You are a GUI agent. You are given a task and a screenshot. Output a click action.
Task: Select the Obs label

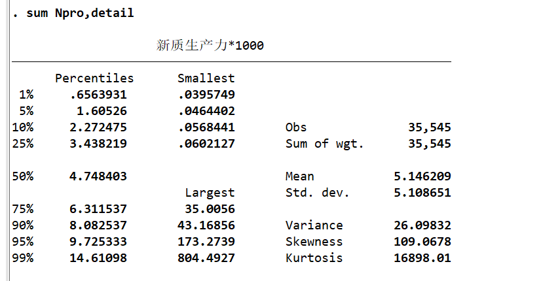[296, 127]
